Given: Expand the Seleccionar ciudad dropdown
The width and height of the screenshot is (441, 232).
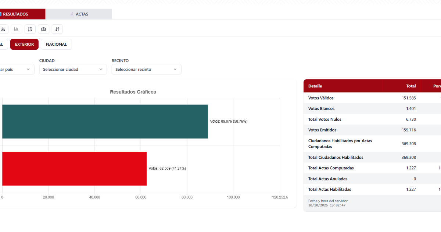Looking at the screenshot, I should point(73,69).
